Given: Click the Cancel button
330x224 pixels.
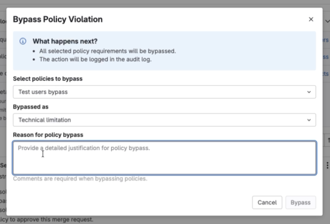Looking at the screenshot, I should (x=267, y=202).
